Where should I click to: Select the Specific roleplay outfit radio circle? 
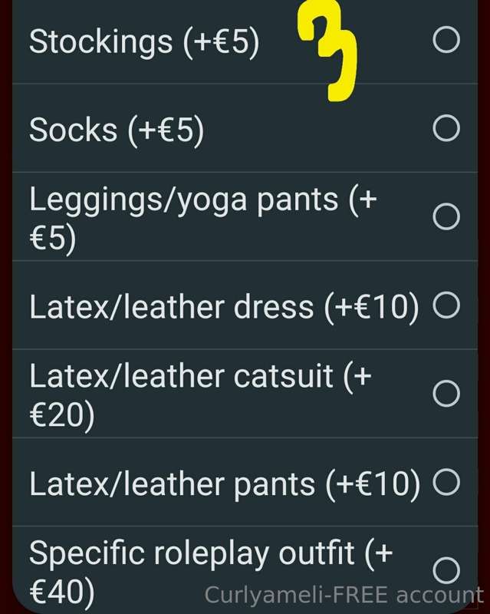tap(446, 570)
